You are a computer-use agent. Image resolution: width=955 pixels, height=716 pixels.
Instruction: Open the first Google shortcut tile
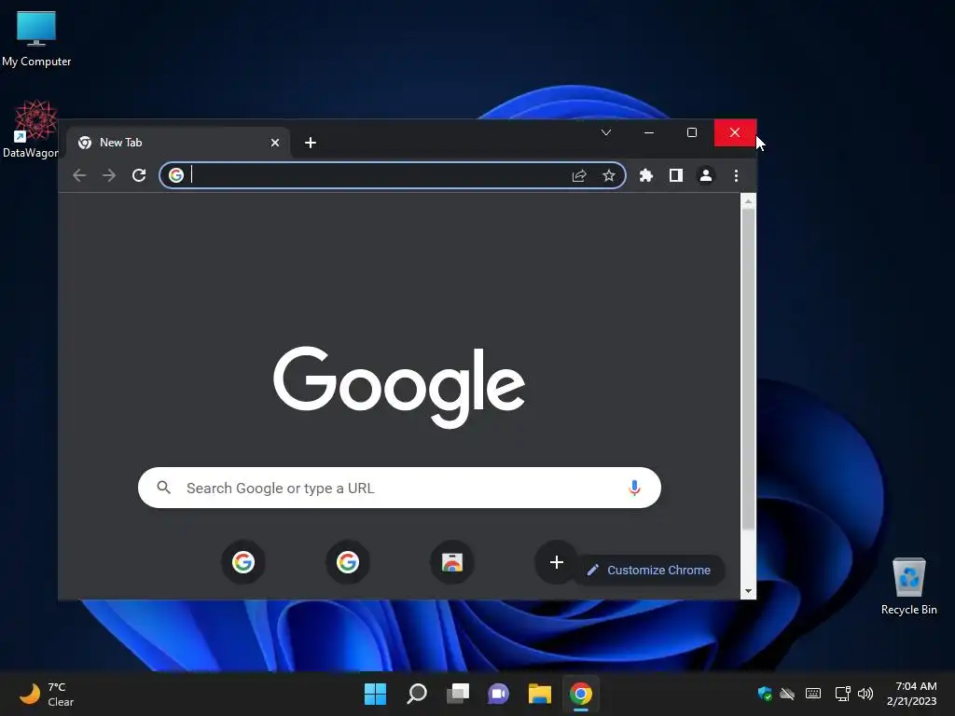(x=243, y=562)
